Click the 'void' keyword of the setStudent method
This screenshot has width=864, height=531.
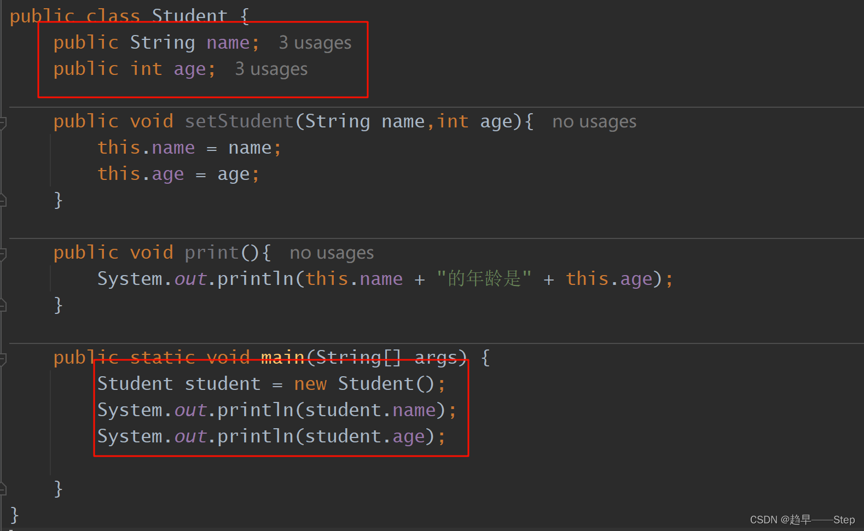point(152,121)
